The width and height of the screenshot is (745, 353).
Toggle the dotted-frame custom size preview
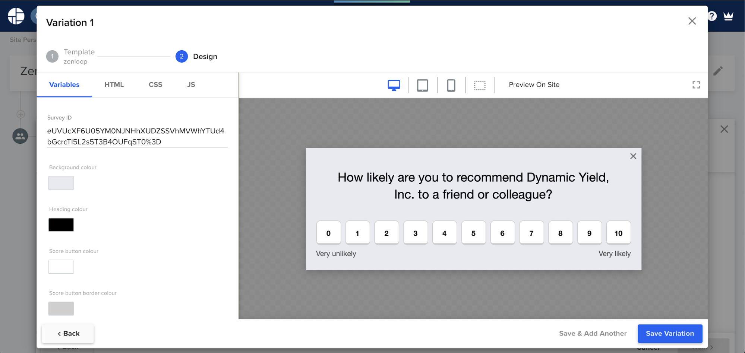point(480,85)
